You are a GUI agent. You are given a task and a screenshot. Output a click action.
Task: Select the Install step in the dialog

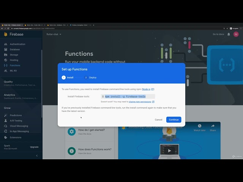[x=68, y=77]
